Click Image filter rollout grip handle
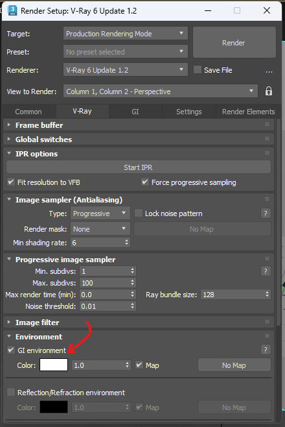The height and width of the screenshot is (427, 285). [267, 322]
